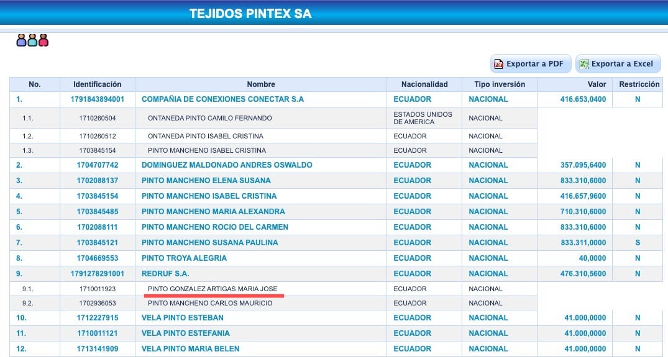668x357 pixels.
Task: Sort by the No. column header
Action: (x=35, y=84)
